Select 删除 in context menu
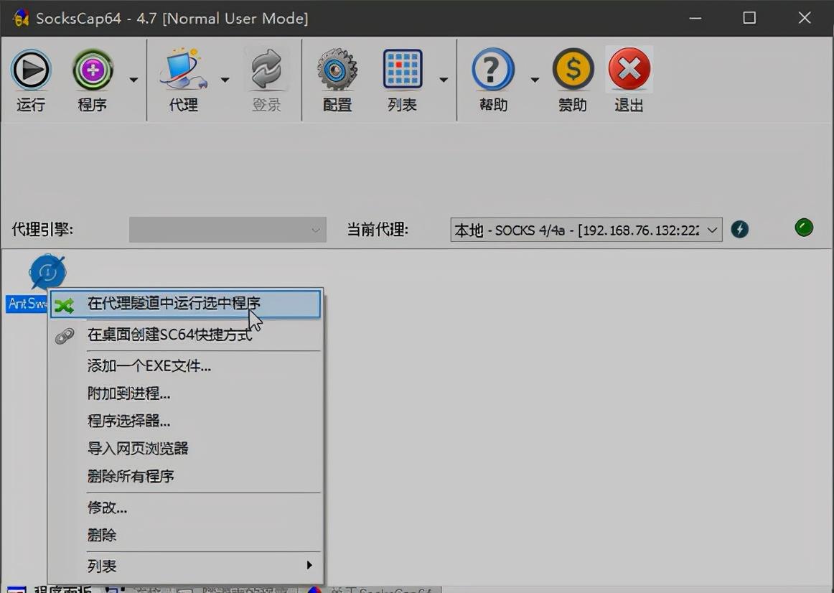834x593 pixels. point(185,535)
